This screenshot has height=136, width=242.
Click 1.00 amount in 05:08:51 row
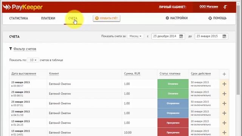click(127, 94)
